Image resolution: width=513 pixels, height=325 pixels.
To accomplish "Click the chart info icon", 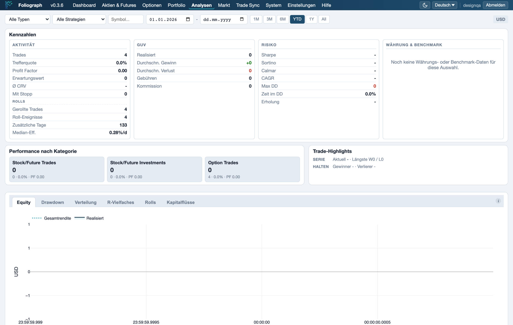I will 498,201.
